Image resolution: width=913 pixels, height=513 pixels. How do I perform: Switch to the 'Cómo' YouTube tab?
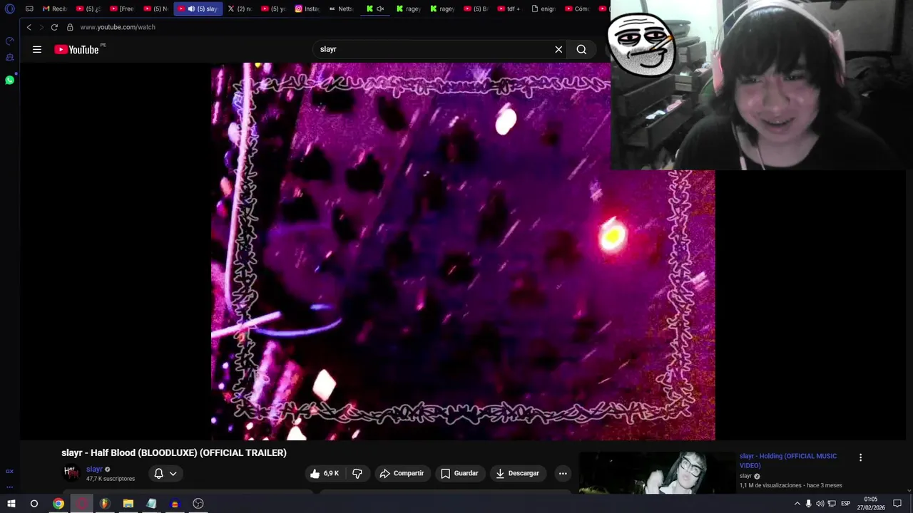tap(577, 9)
